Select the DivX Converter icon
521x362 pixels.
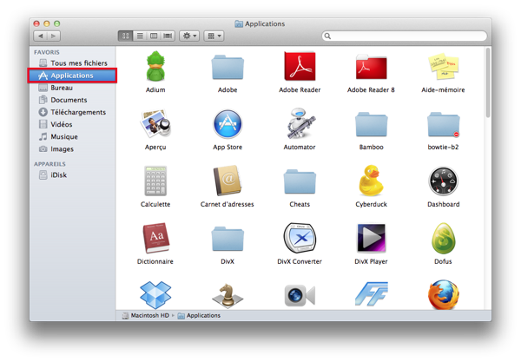[x=300, y=238]
